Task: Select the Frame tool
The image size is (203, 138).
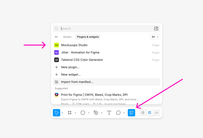Action: tap(70, 113)
